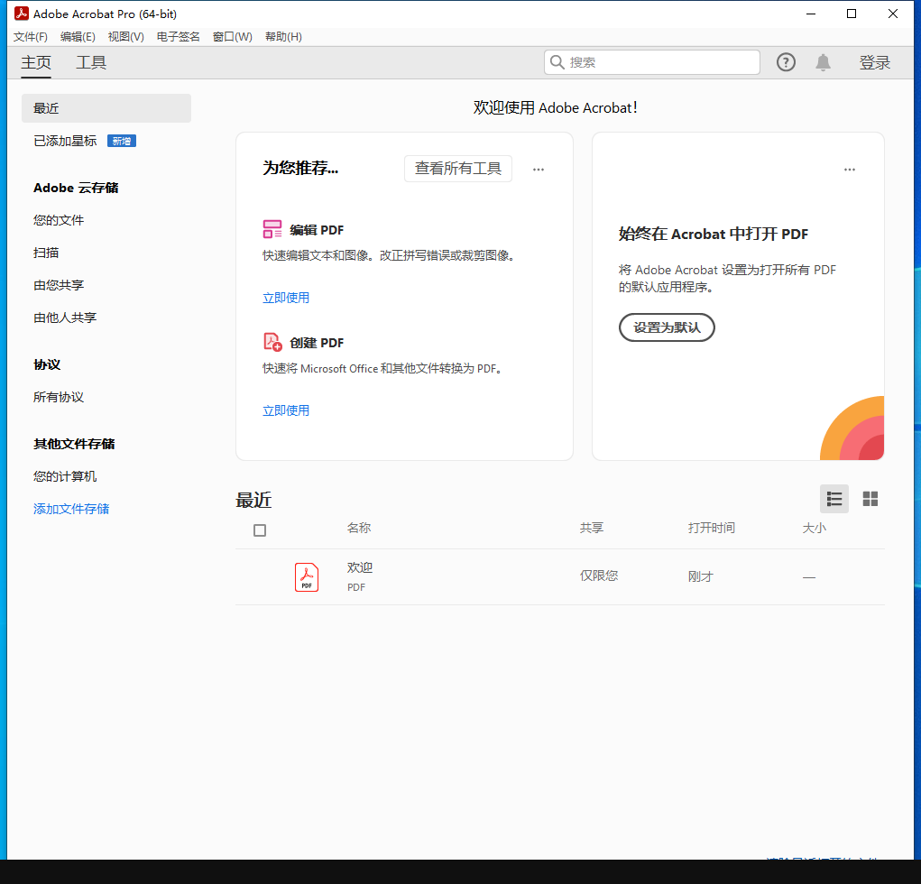Viewport: 921px width, 884px height.
Task: Click the 添加文件存储 link
Action: click(71, 508)
